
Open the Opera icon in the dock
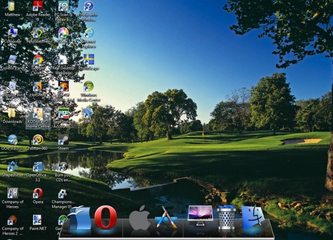105,218
